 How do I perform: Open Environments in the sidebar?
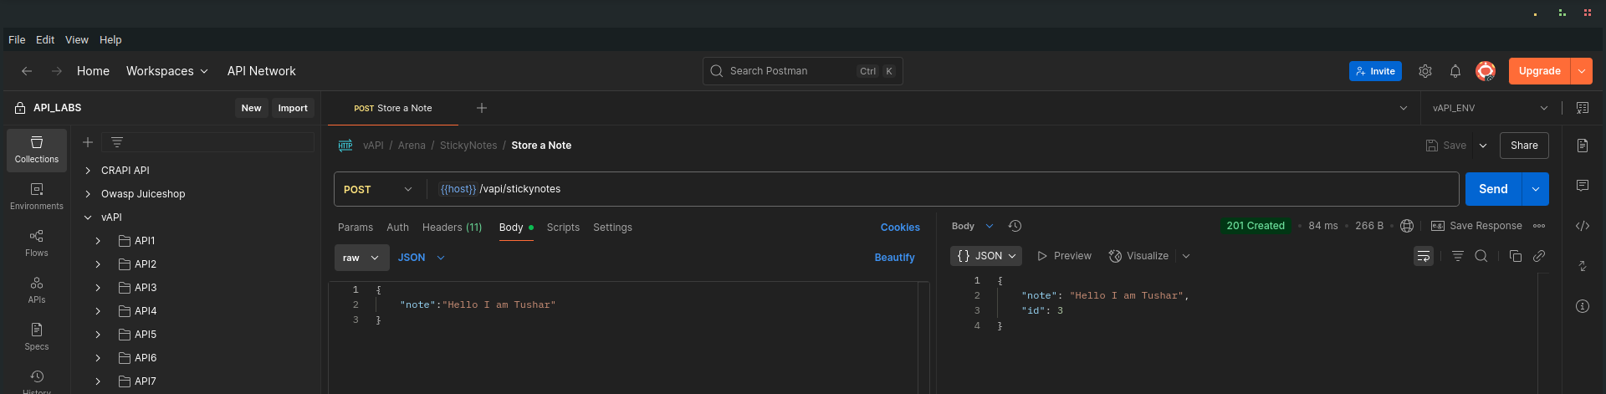pos(37,197)
